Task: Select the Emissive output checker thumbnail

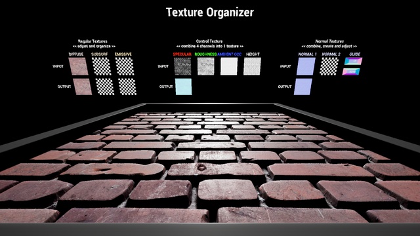Action: coord(127,87)
